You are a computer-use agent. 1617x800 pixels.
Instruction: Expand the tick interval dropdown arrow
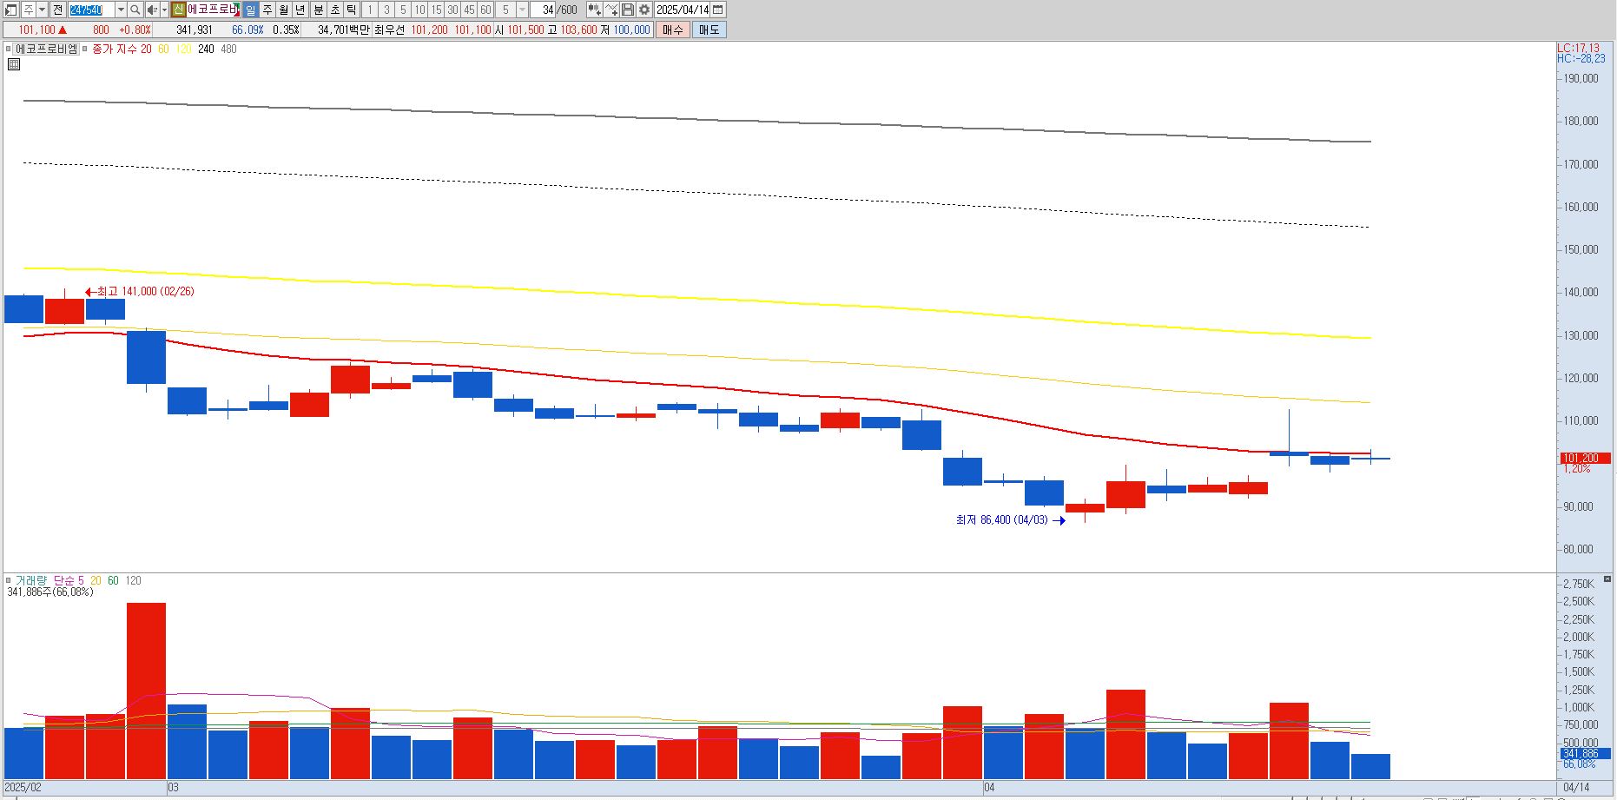coord(522,10)
